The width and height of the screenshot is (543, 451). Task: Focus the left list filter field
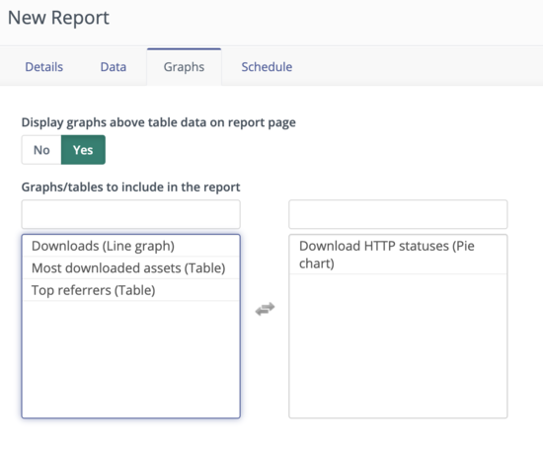pyautogui.click(x=131, y=214)
